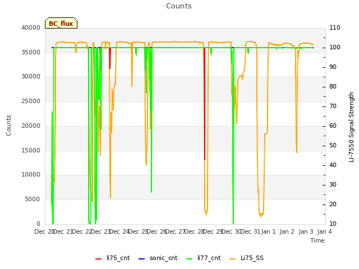
Task: Click the red li75_cnt drop on Dec 28
Action: click(204, 104)
